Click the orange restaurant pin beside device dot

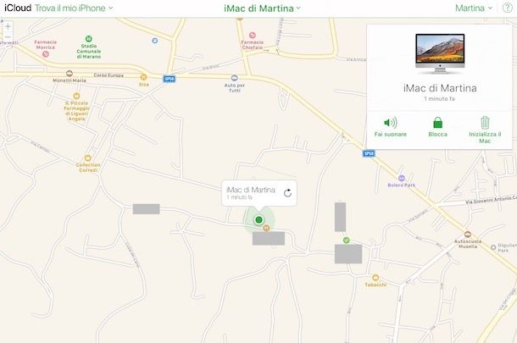(266, 228)
